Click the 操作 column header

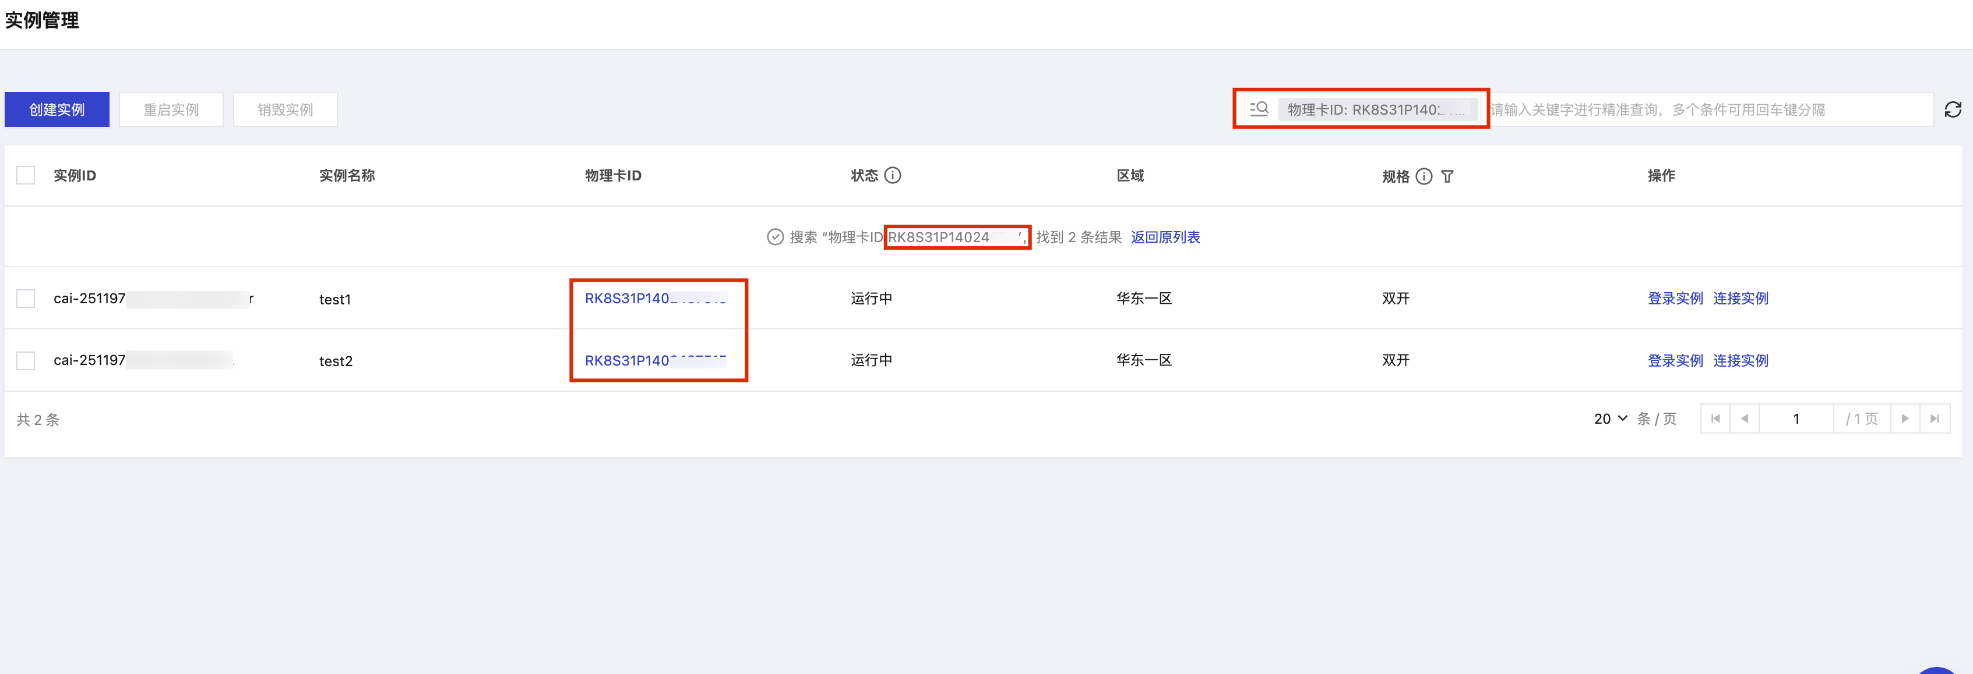(1661, 175)
